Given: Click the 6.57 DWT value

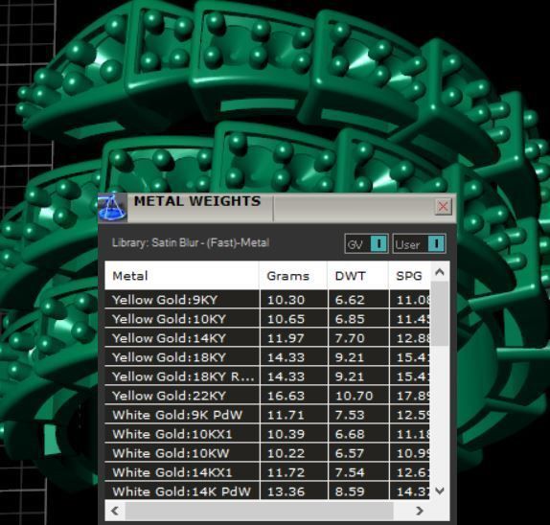Looking at the screenshot, I should tap(350, 453).
